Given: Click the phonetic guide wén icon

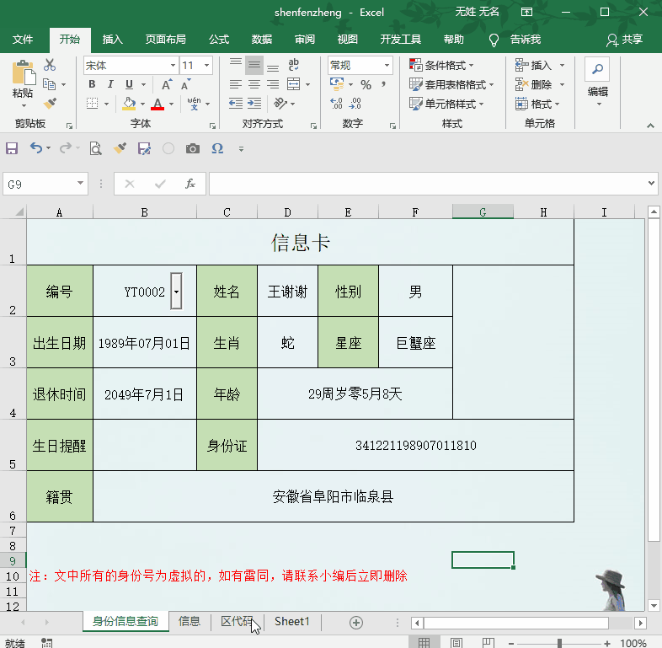Looking at the screenshot, I should (x=194, y=103).
